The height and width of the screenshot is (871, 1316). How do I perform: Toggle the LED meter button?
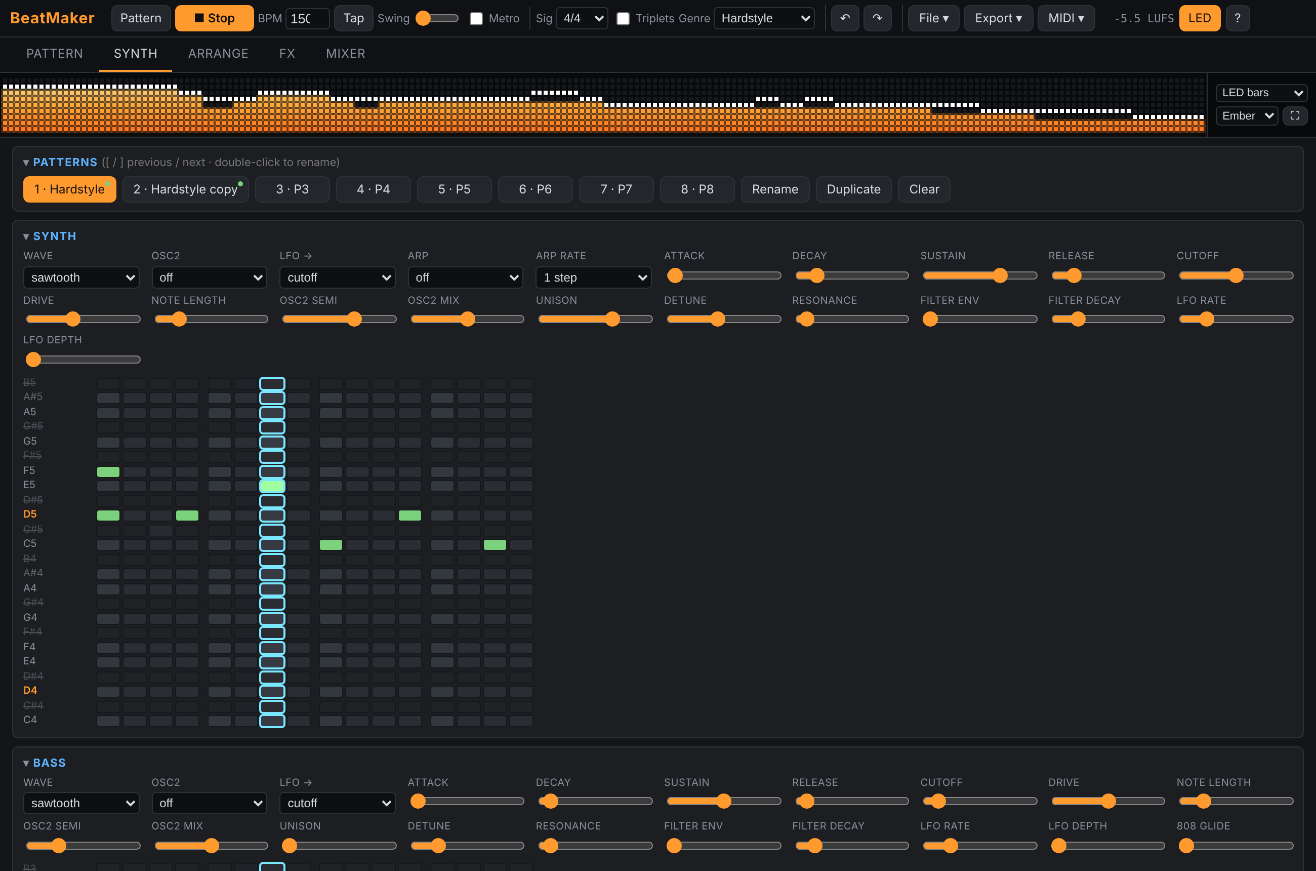tap(1200, 18)
